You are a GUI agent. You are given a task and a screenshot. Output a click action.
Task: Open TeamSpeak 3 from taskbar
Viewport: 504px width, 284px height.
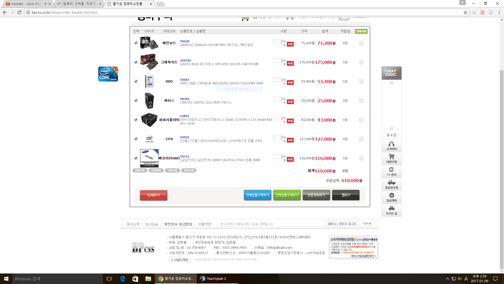click(x=213, y=279)
